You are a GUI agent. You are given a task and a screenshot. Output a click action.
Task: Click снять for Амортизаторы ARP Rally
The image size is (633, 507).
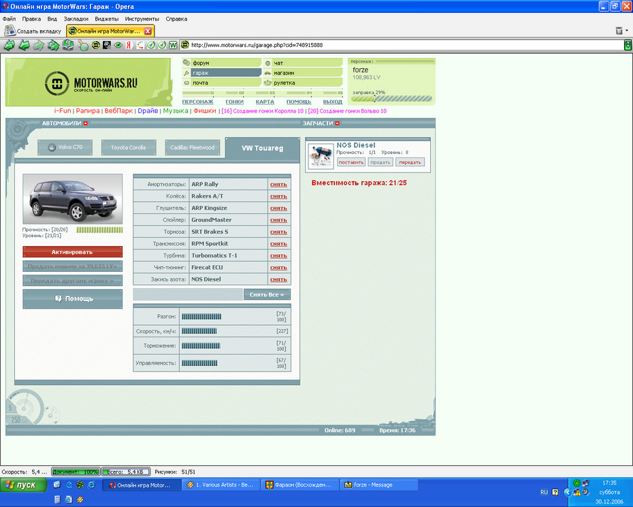tap(278, 185)
